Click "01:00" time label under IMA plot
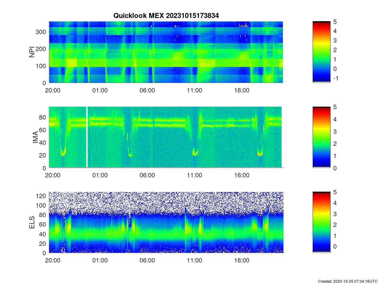 [100, 175]
